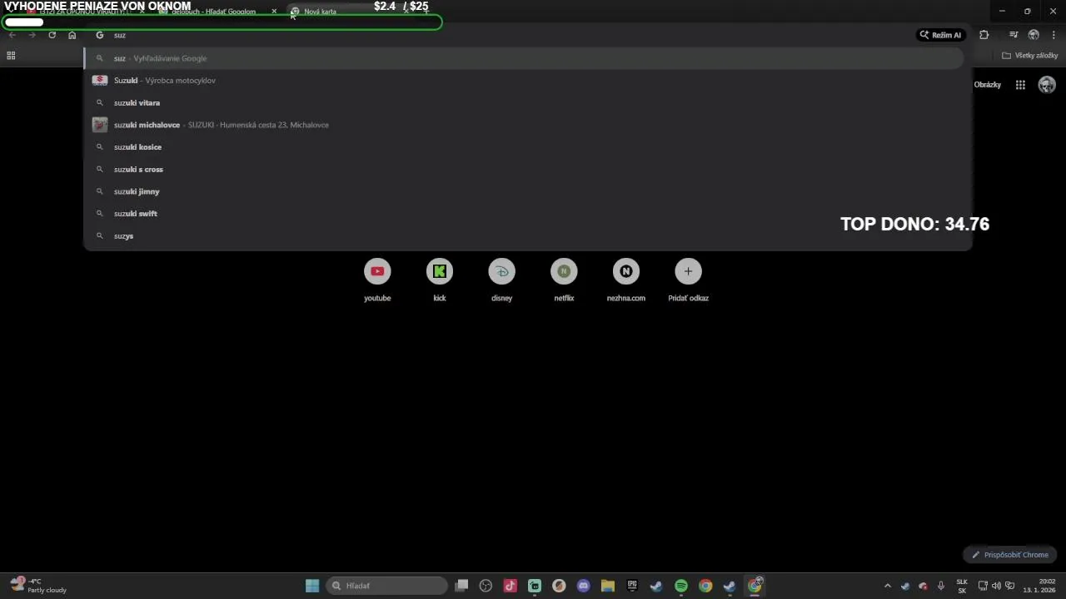Viewport: 1066px width, 599px height.
Task: Choose the 'suzys' suggestion
Action: click(524, 235)
